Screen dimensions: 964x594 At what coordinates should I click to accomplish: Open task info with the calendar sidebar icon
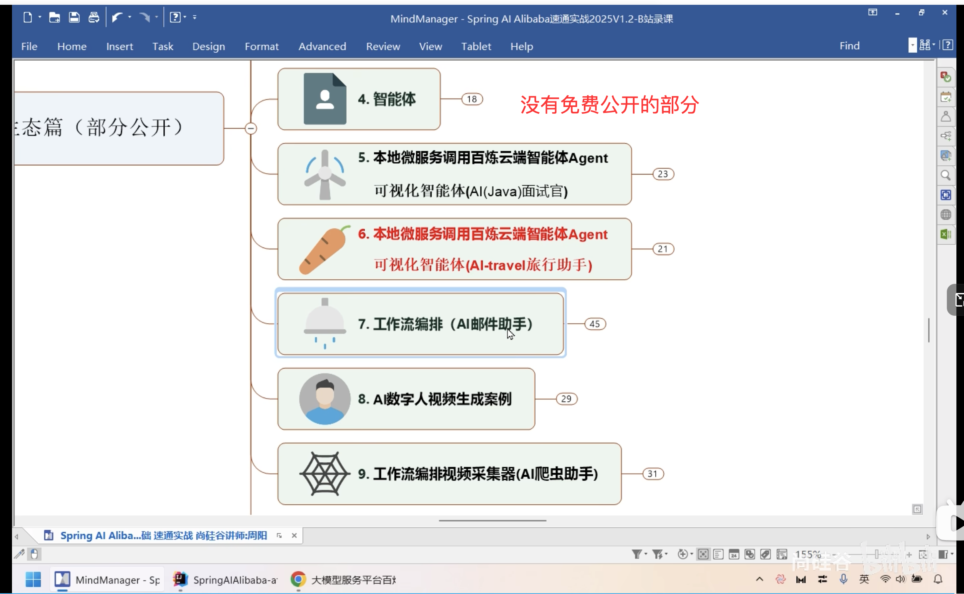point(946,97)
